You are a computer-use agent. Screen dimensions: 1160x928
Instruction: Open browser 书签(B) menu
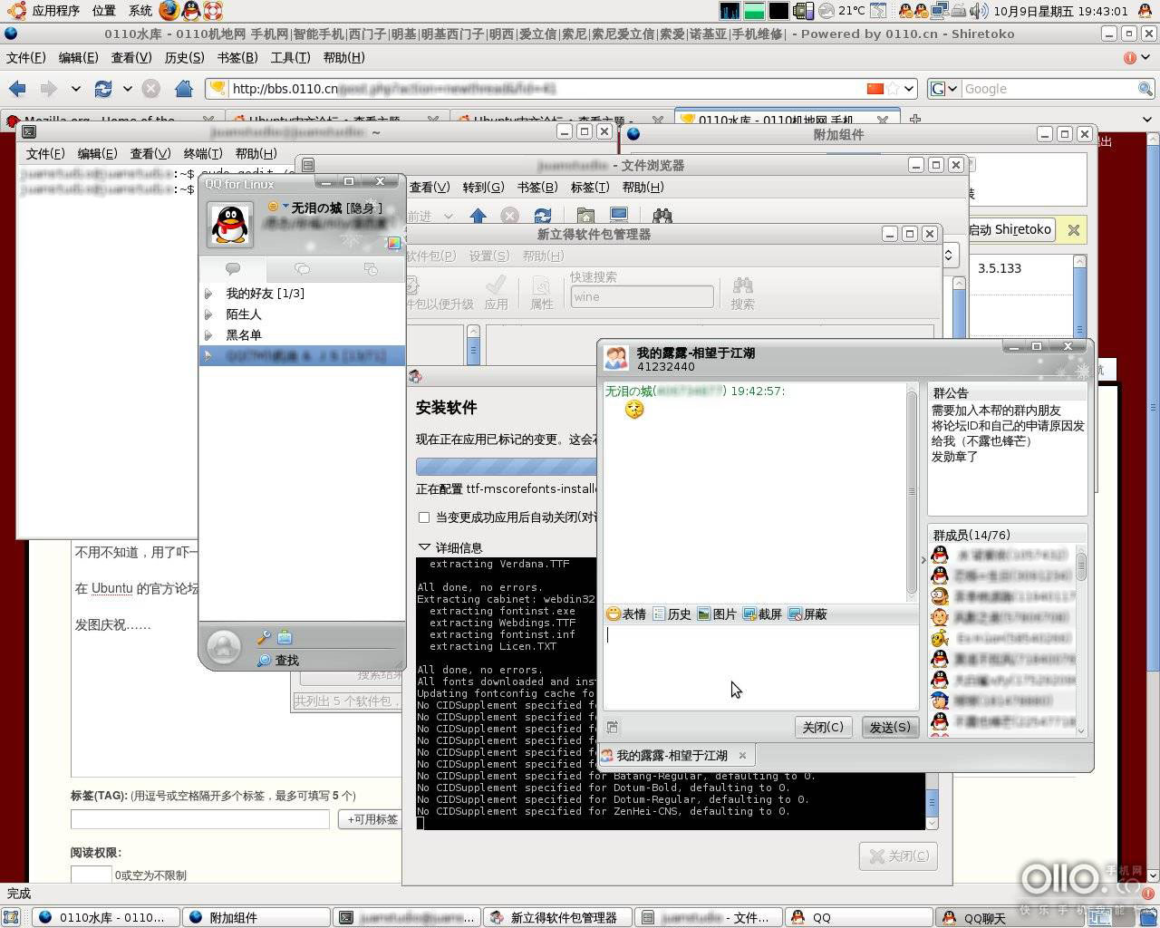point(237,57)
